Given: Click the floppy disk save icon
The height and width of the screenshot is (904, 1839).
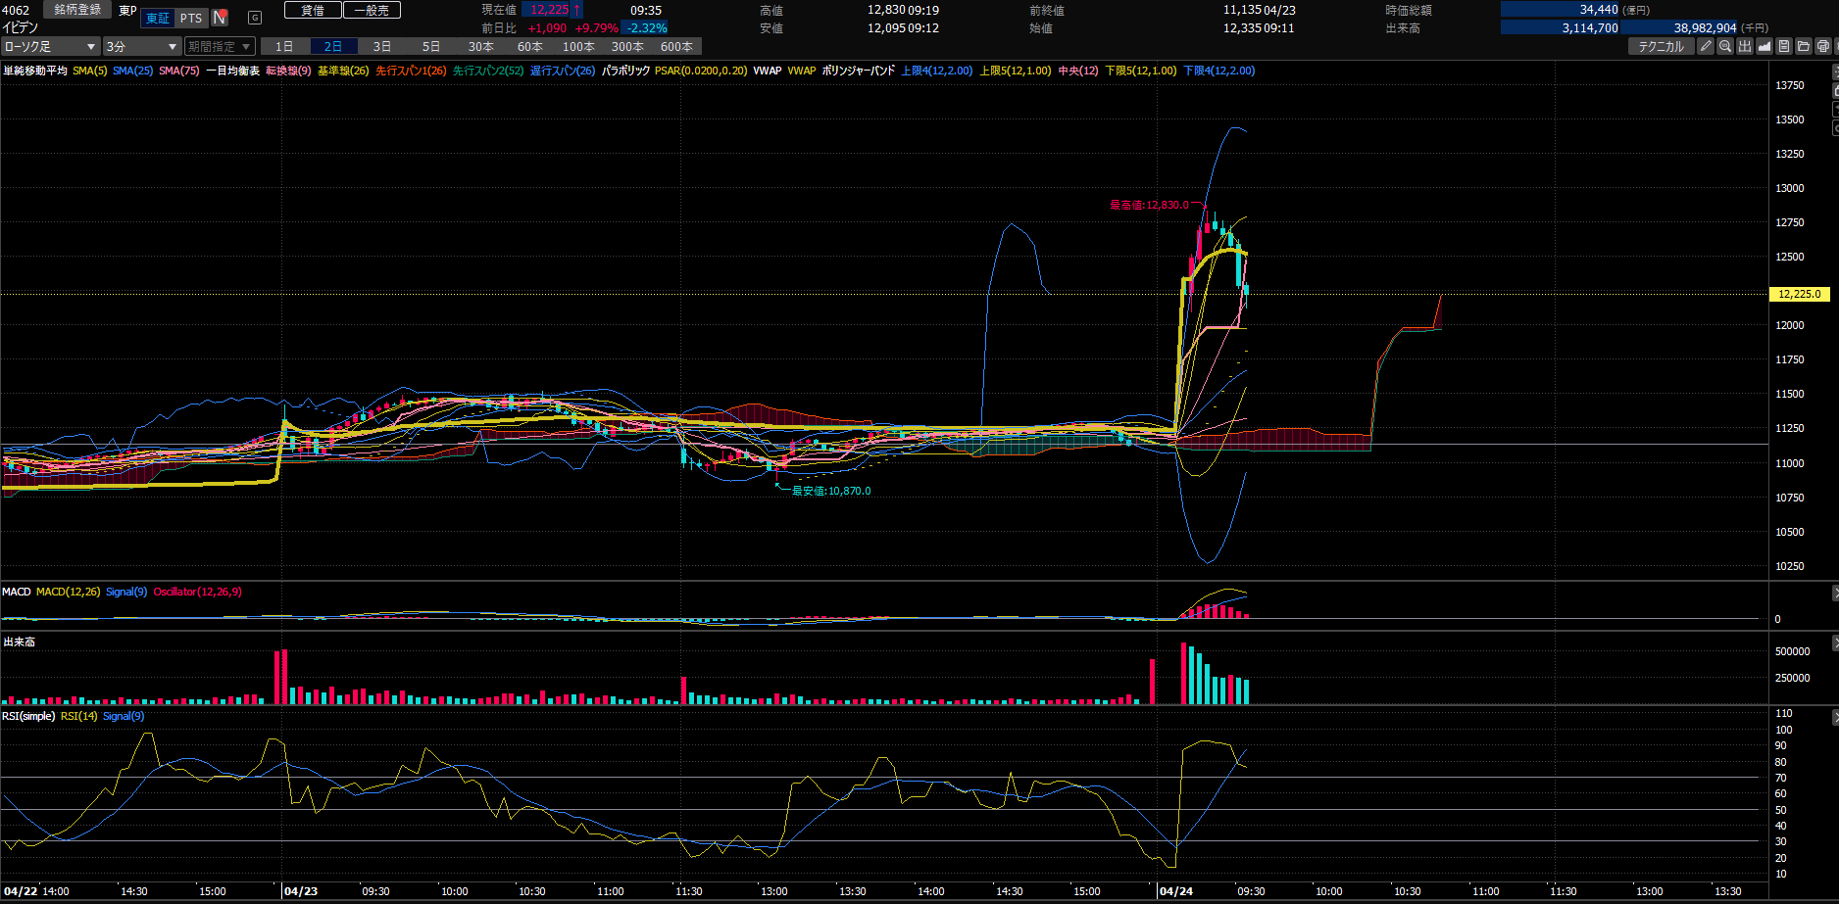Looking at the screenshot, I should pyautogui.click(x=1784, y=46).
